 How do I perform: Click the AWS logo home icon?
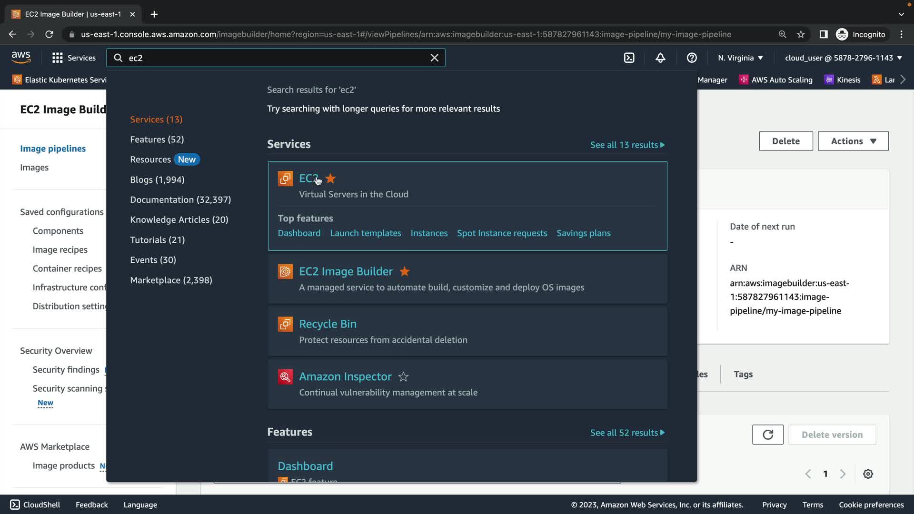(x=21, y=58)
